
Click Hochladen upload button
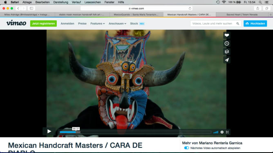point(255,24)
